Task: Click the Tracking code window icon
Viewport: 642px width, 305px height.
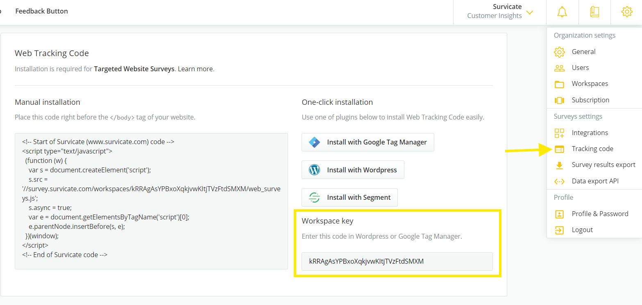Action: [x=559, y=149]
